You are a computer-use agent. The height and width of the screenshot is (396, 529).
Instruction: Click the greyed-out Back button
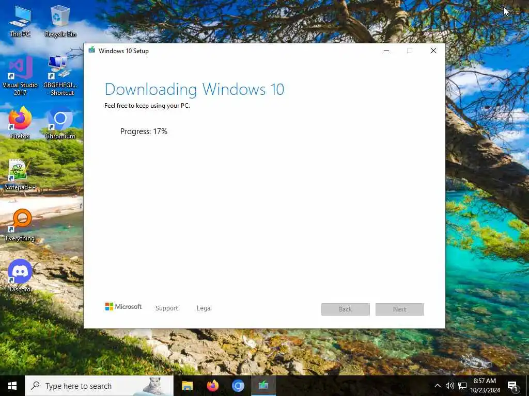[x=346, y=309]
